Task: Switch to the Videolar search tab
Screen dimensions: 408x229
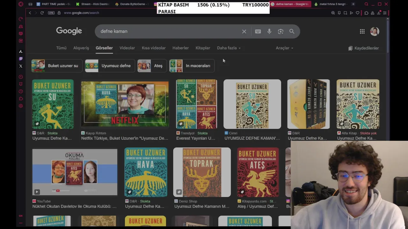Action: 127,48
